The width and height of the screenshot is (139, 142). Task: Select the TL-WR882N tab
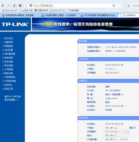129,15
